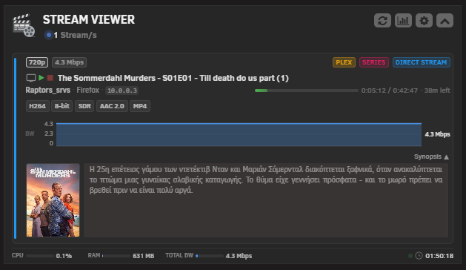Click the Raptors_srvs username
The height and width of the screenshot is (270, 466).
(48, 90)
